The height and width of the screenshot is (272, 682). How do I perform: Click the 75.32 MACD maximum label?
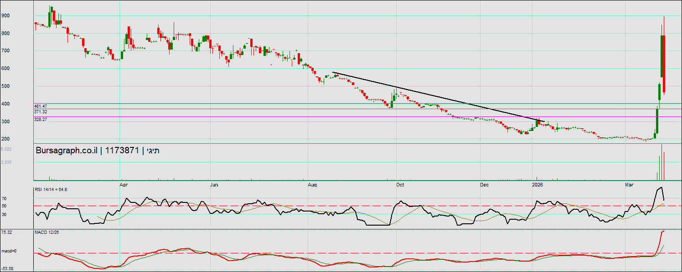[x=6, y=232]
